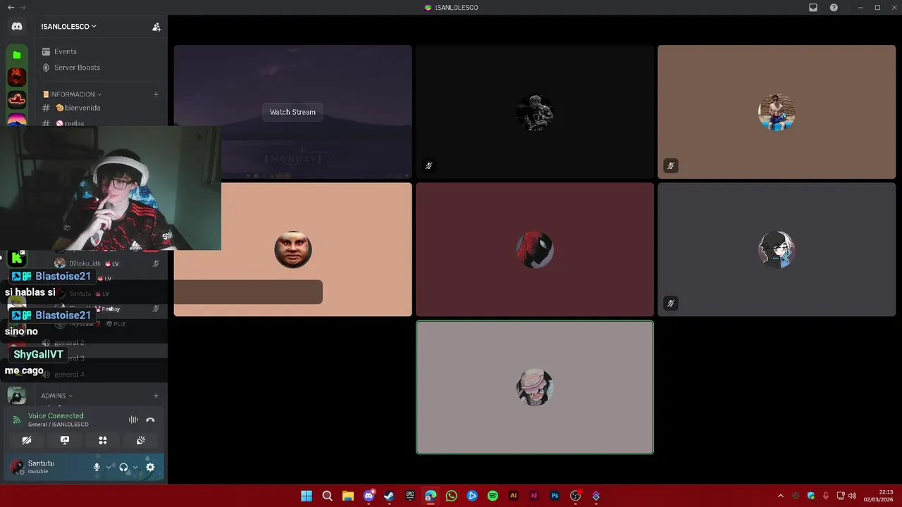Share your screen button
Viewport: 902px width, 507px height.
65,440
